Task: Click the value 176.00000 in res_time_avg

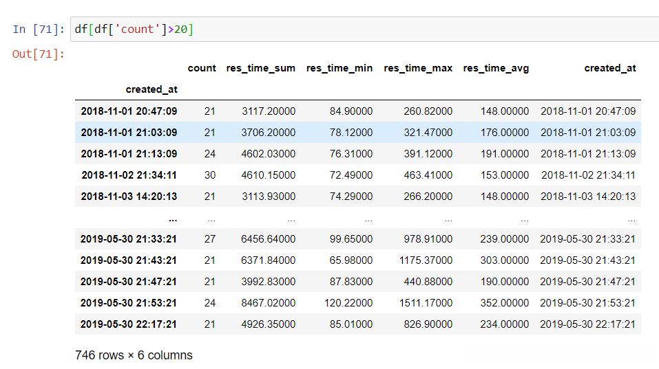Action: (x=505, y=133)
